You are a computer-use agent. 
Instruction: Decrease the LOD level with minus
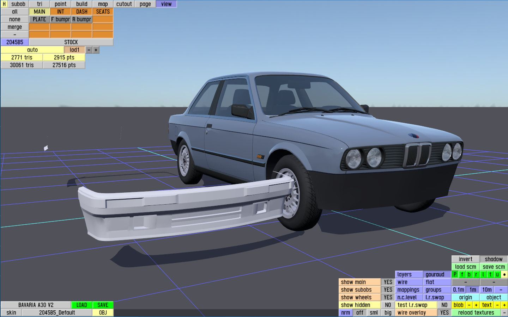click(x=89, y=50)
